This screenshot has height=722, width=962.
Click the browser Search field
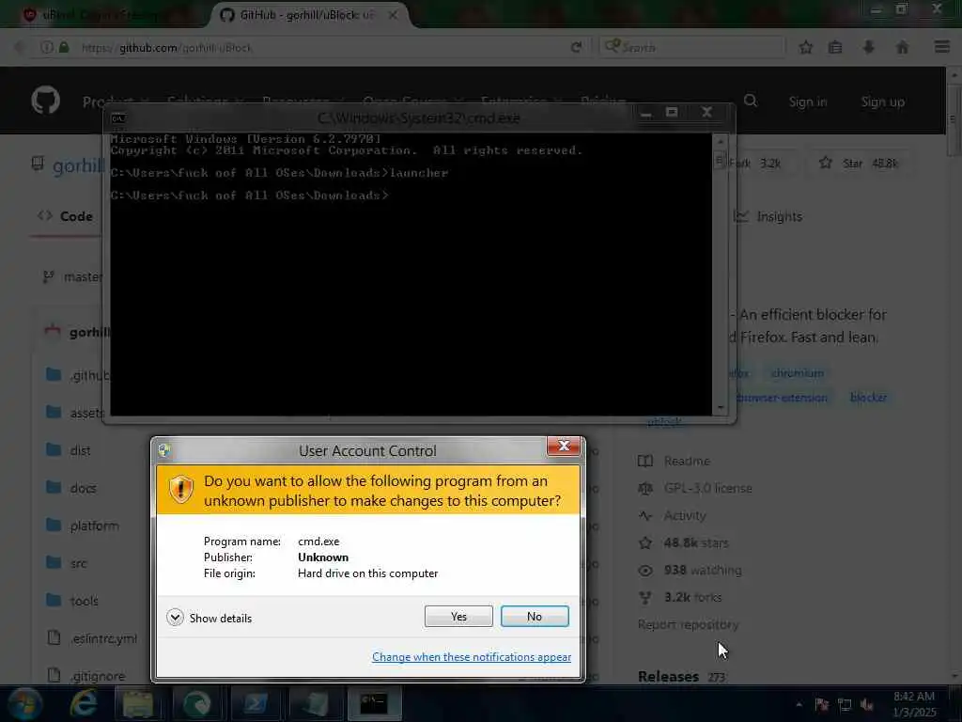point(692,47)
